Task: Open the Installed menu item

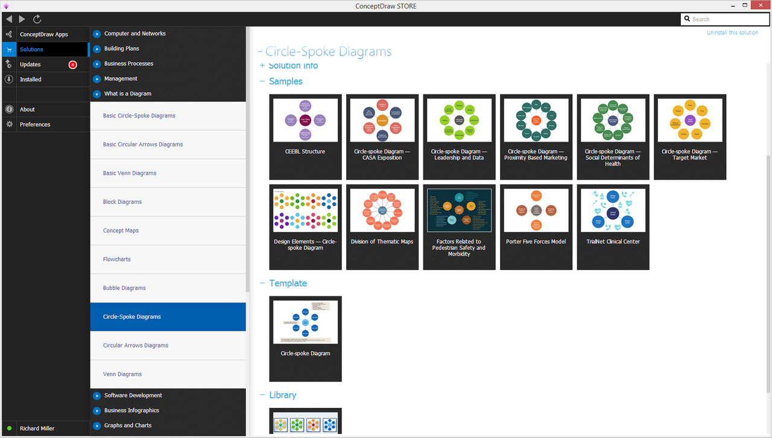Action: click(46, 80)
